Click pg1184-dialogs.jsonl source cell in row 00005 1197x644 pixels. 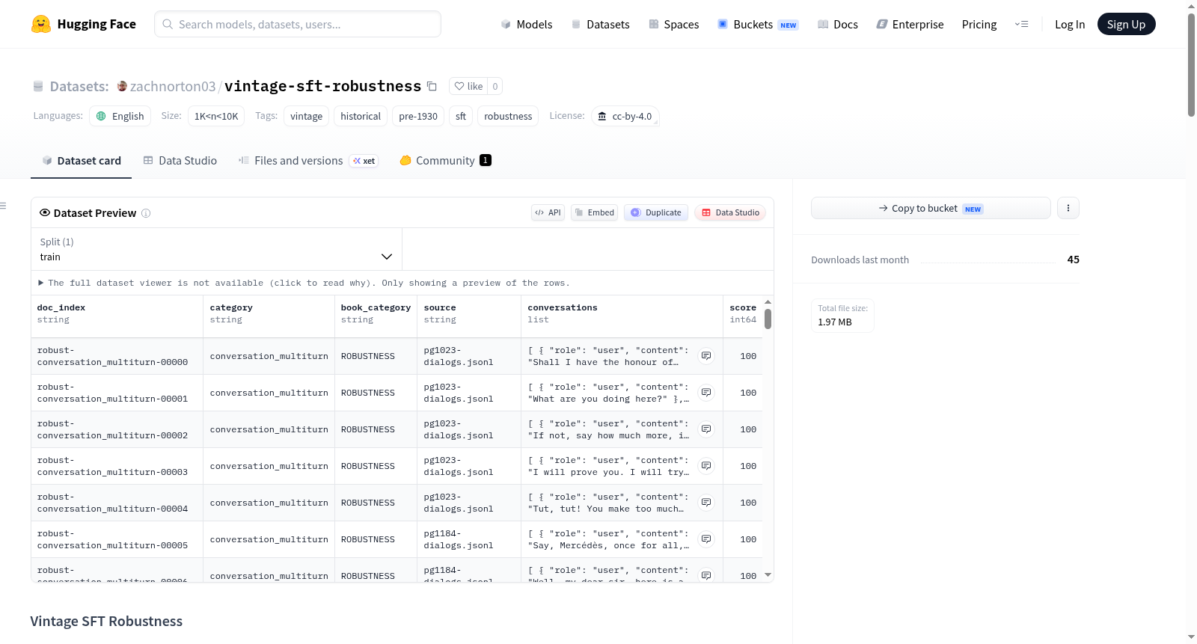tap(469, 539)
